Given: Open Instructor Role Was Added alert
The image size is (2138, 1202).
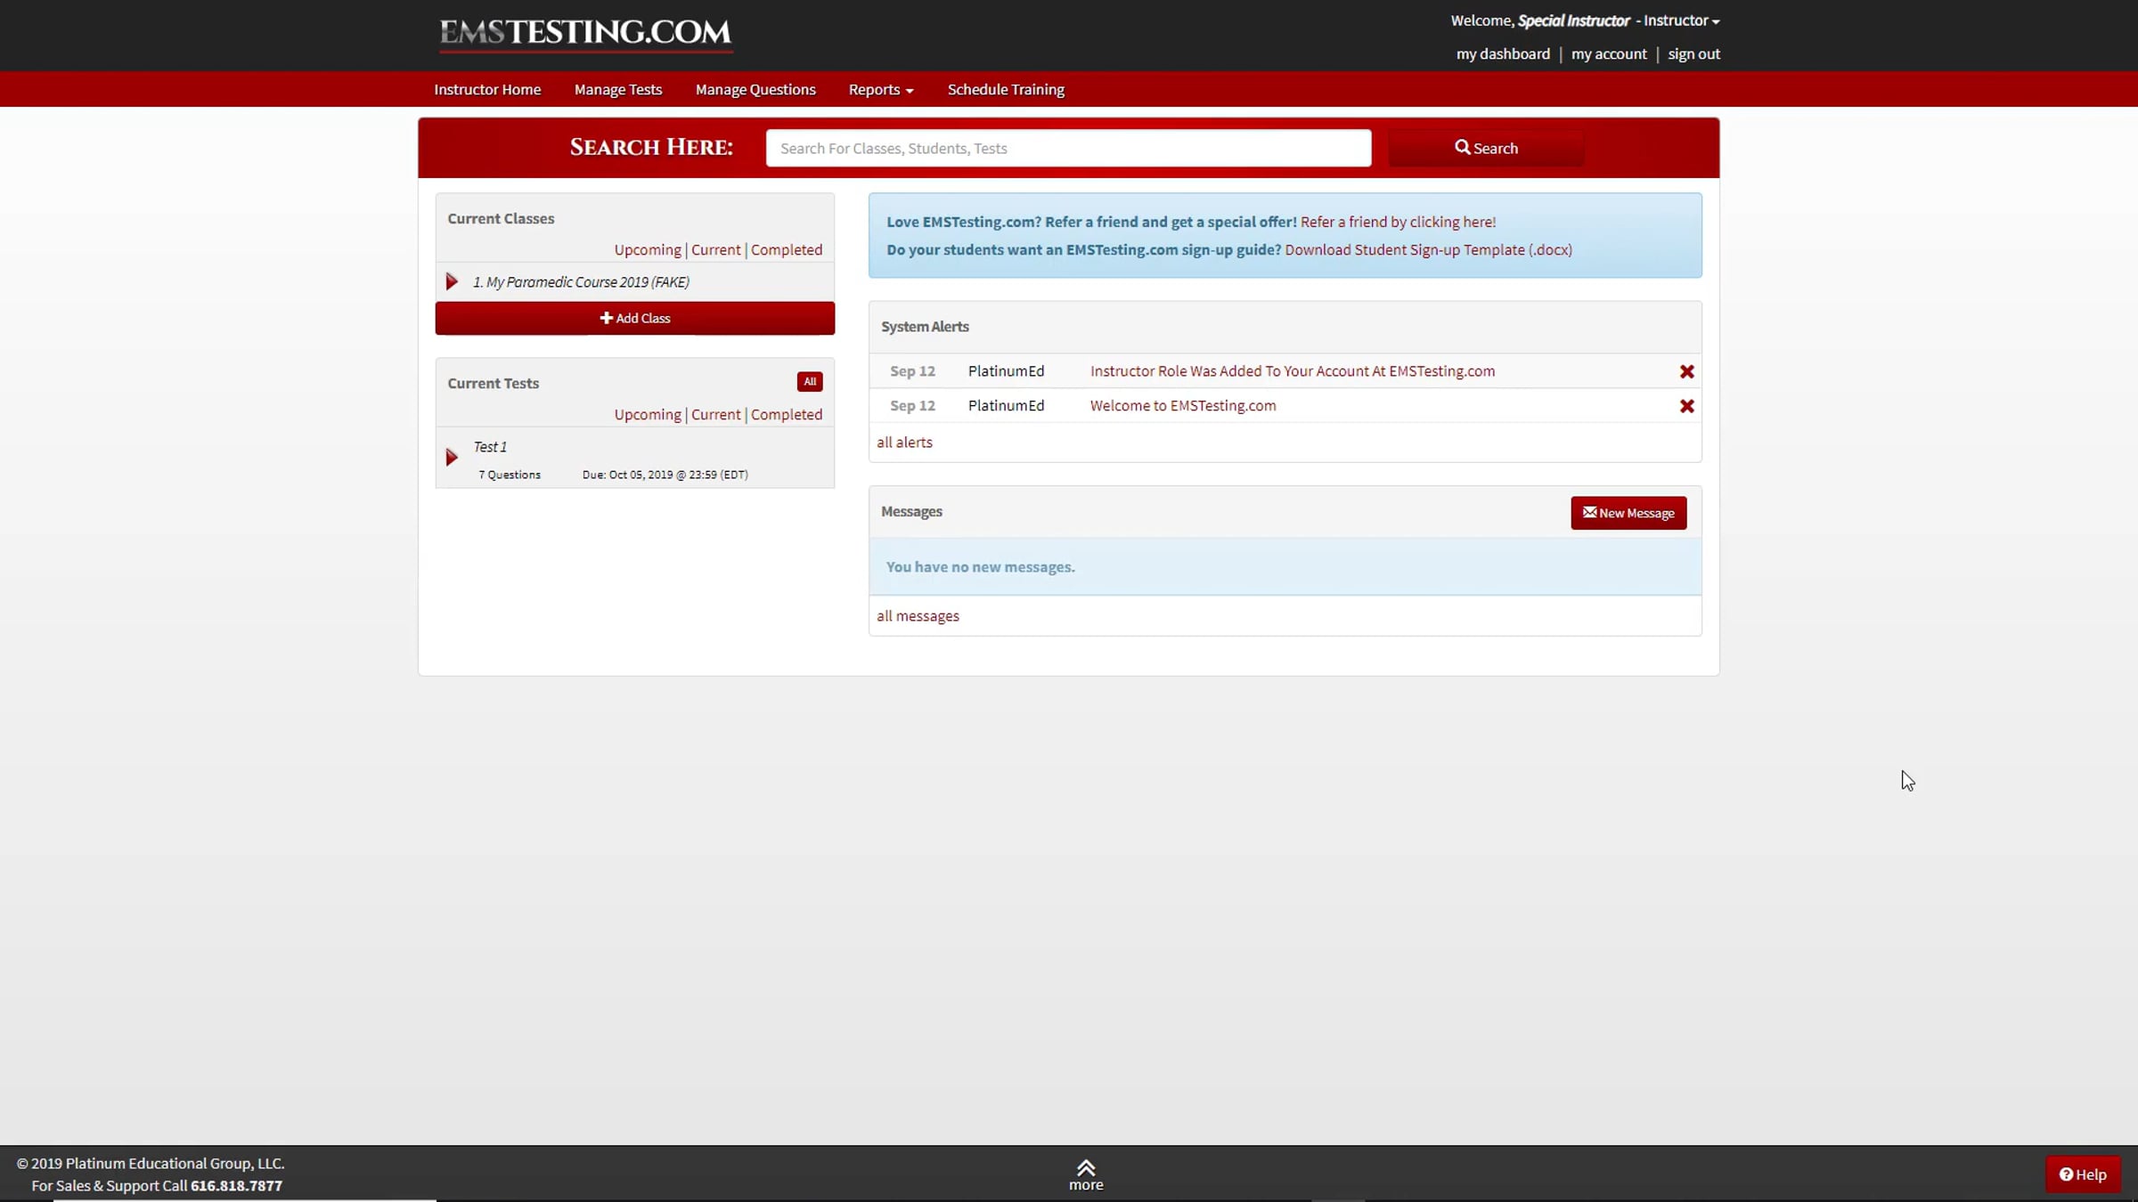Looking at the screenshot, I should point(1293,371).
